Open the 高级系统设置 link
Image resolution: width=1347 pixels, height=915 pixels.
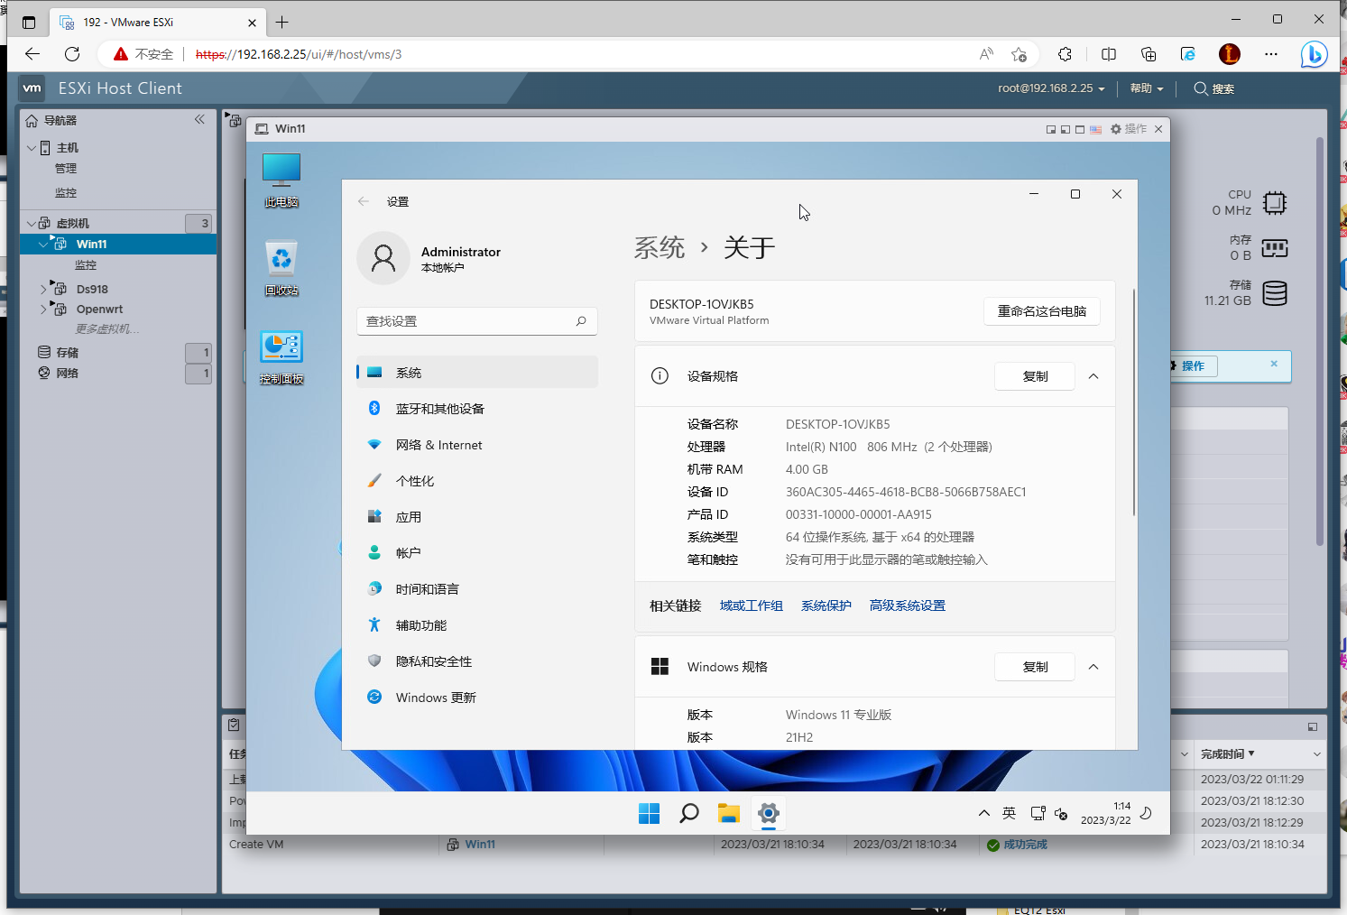click(x=907, y=605)
